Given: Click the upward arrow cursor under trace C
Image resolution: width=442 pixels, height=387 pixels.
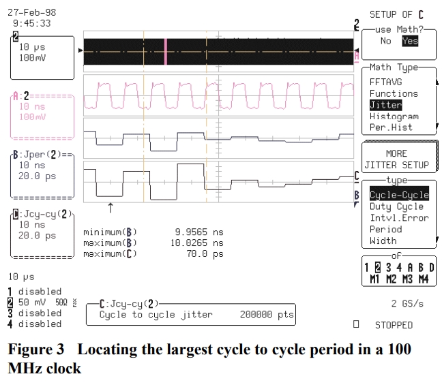Looking at the screenshot, I should [x=110, y=206].
